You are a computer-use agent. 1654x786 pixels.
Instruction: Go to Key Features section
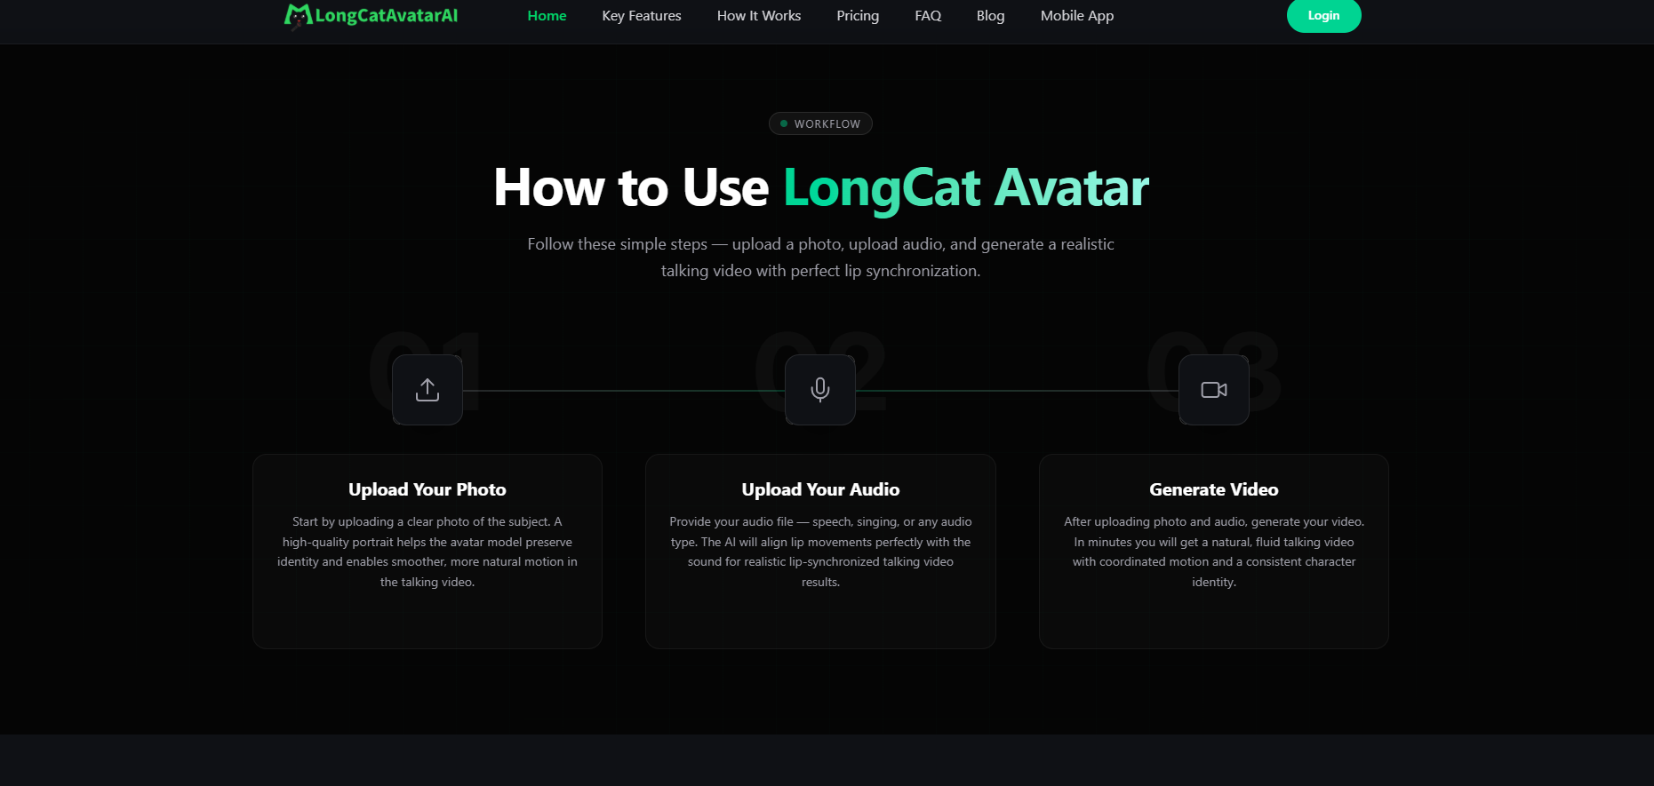[x=642, y=16]
